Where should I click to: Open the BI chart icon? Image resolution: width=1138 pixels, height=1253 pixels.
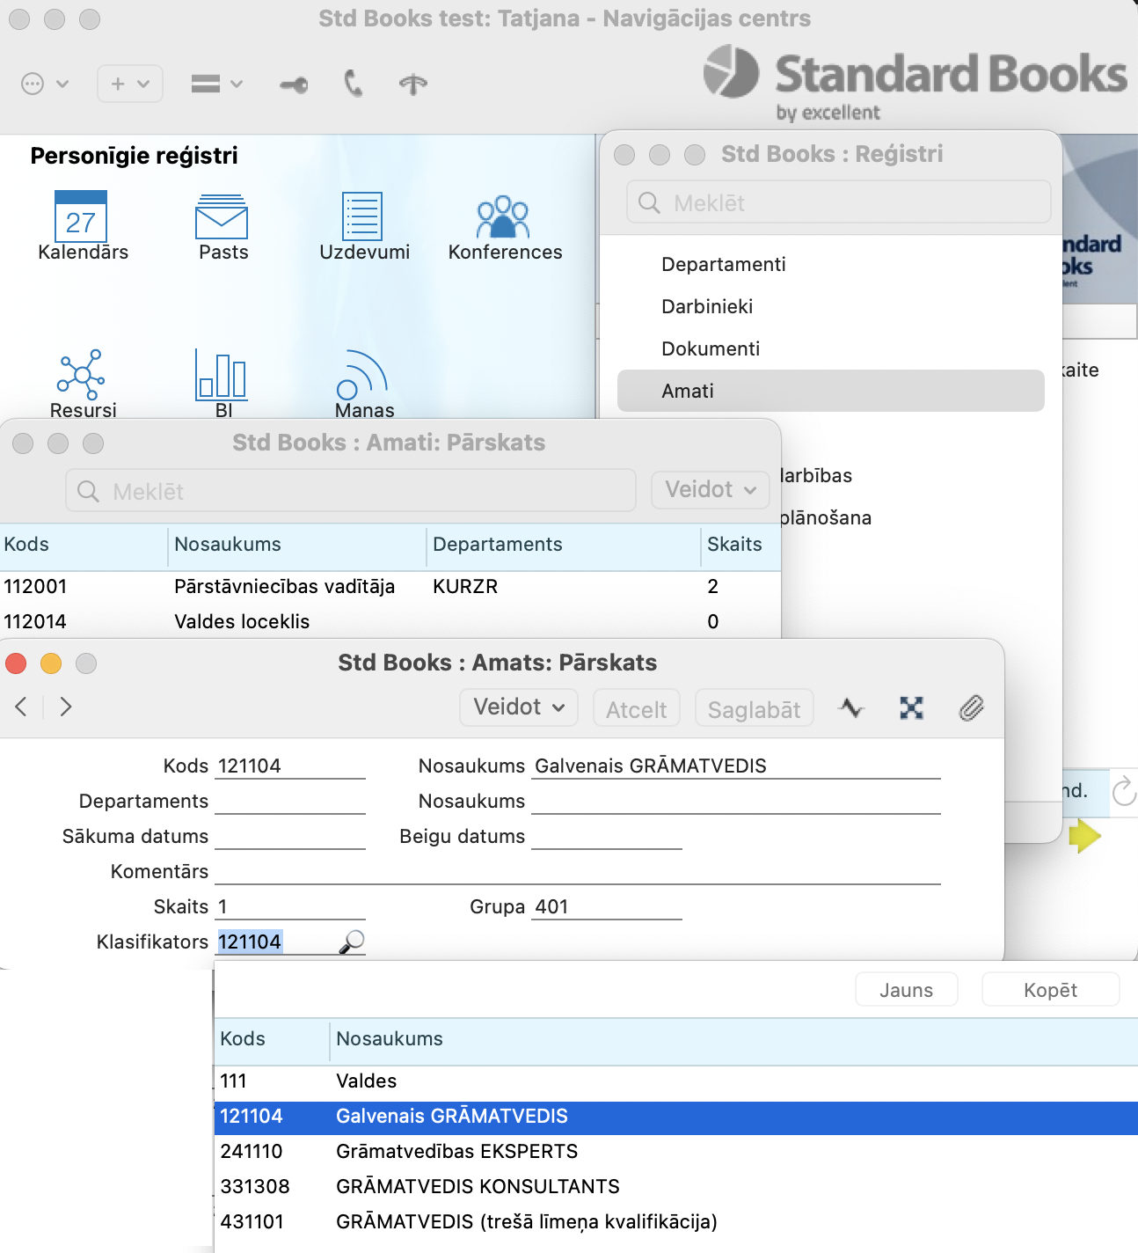point(222,375)
